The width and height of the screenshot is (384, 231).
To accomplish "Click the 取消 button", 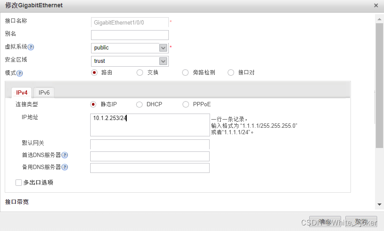I will pyautogui.click(x=361, y=222).
